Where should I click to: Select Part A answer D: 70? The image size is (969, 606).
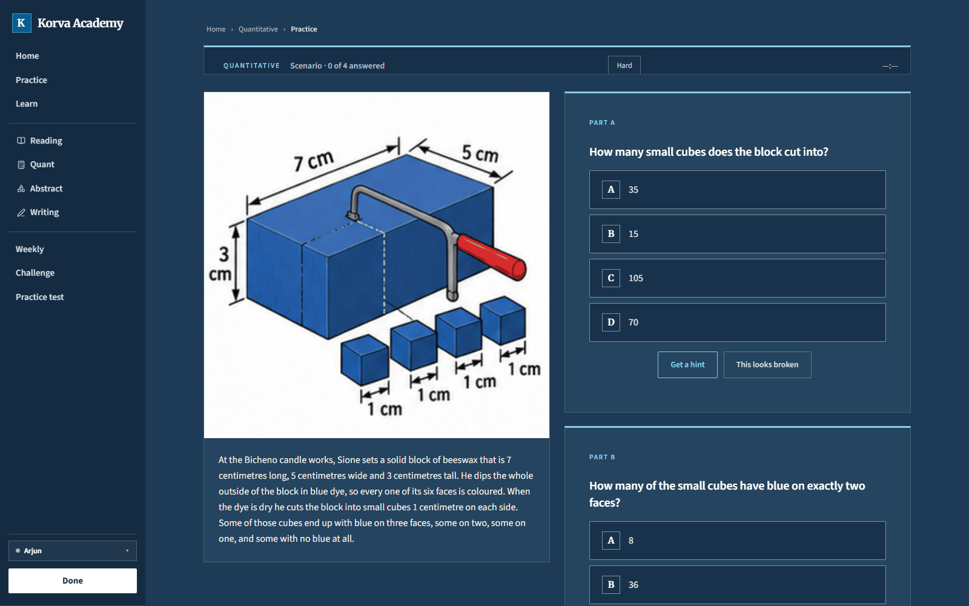point(737,322)
